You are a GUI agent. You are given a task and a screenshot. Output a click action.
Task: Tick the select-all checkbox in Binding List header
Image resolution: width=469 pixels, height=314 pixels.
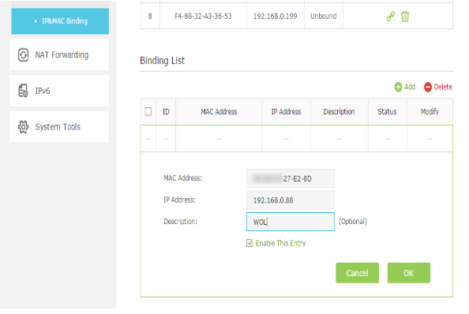(148, 112)
